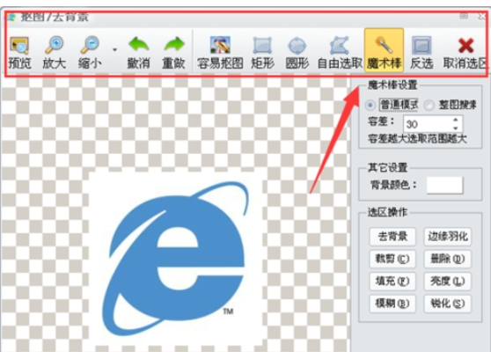Select the 魔术棒 magic wand tool
Screen dimensions: 491x352
tap(384, 51)
